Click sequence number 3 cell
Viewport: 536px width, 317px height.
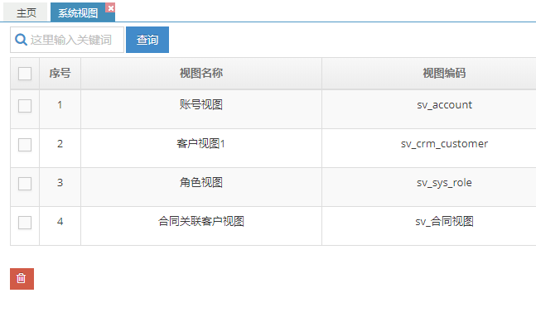[60, 187]
